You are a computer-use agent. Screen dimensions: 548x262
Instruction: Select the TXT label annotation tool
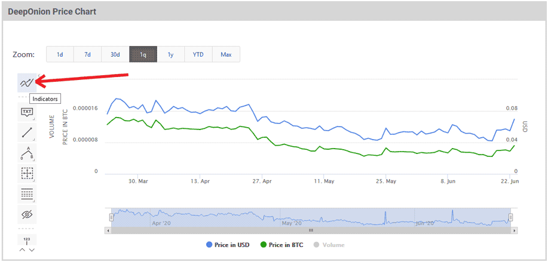pos(27,112)
